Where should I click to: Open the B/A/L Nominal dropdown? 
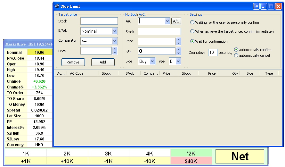click(115, 31)
